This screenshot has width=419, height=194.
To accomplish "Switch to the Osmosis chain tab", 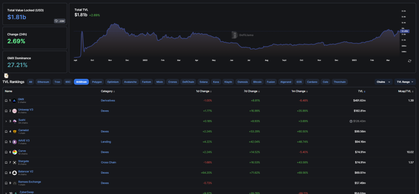I will coord(243,82).
